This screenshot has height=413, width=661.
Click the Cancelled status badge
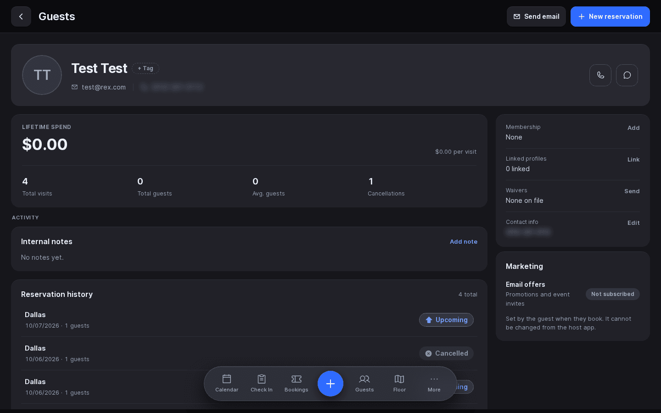pyautogui.click(x=446, y=353)
